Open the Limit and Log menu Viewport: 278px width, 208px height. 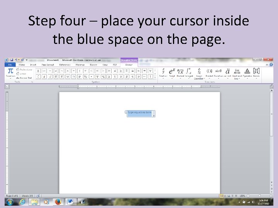point(237,74)
